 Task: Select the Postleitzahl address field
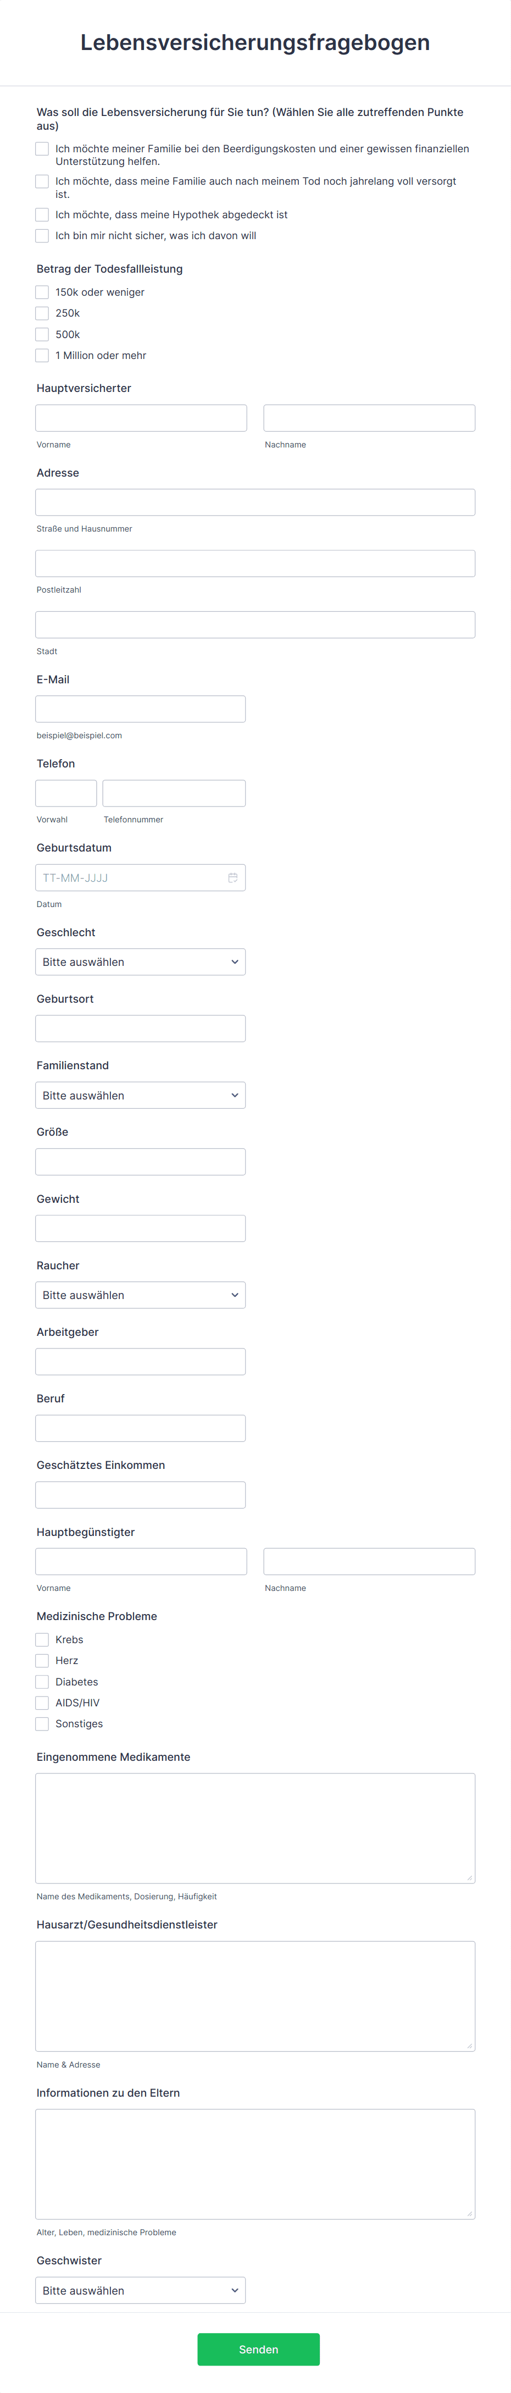click(255, 563)
